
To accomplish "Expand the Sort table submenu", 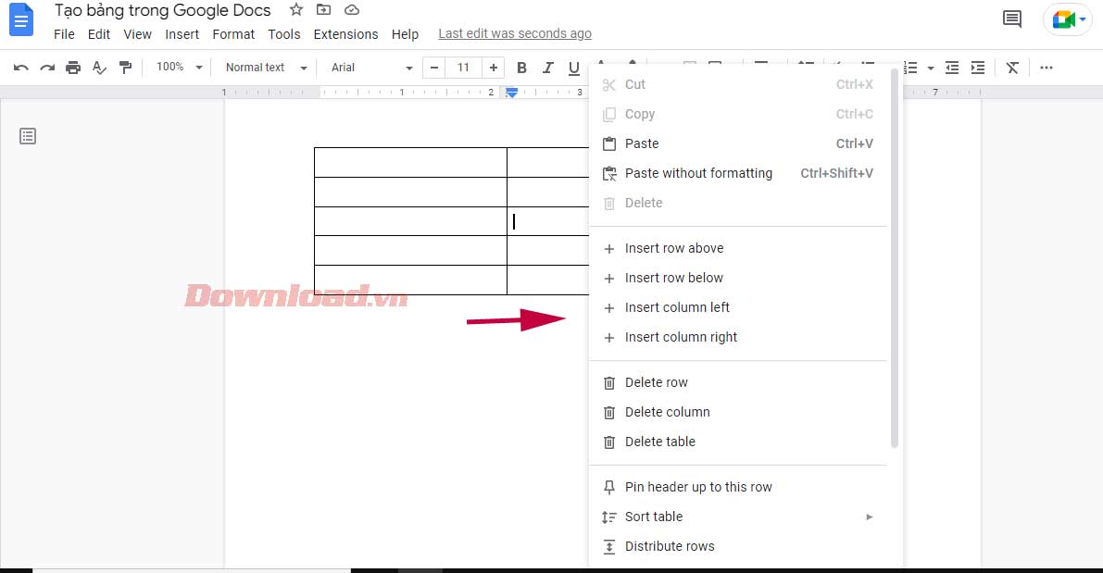I will click(x=653, y=517).
